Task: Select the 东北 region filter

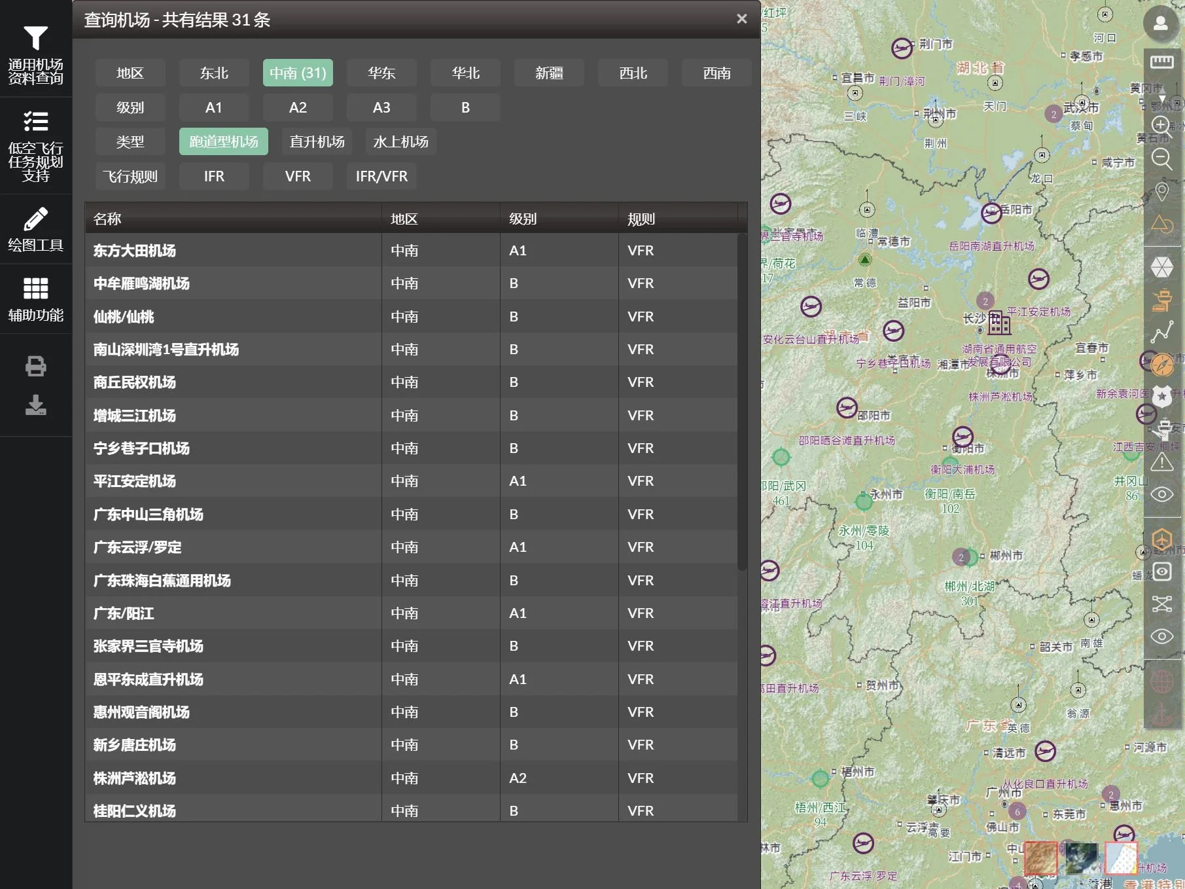Action: tap(214, 73)
